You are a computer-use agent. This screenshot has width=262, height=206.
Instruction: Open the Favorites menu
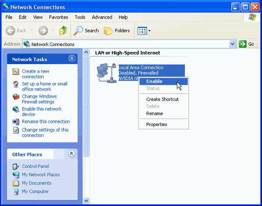(59, 17)
